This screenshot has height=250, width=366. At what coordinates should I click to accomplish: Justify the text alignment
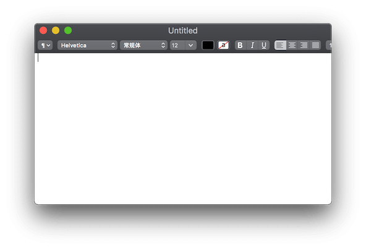315,45
